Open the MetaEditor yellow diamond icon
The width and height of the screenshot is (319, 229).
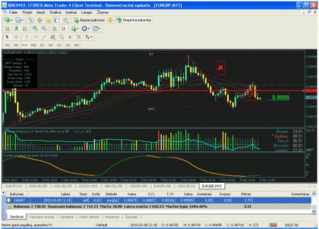click(110, 20)
